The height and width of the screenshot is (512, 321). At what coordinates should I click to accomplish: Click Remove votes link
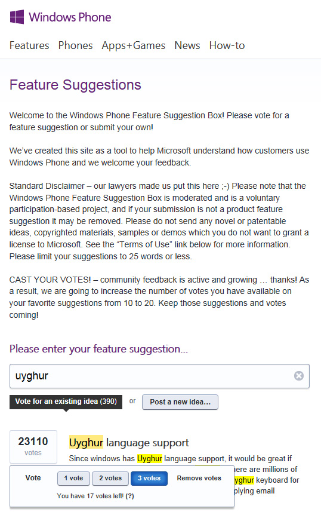click(x=199, y=478)
